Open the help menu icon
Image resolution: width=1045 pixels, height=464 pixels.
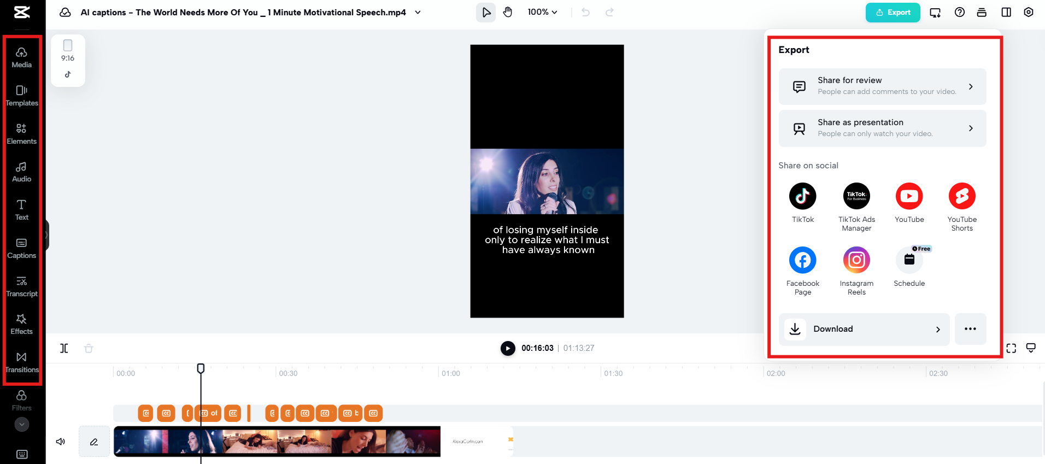click(960, 12)
